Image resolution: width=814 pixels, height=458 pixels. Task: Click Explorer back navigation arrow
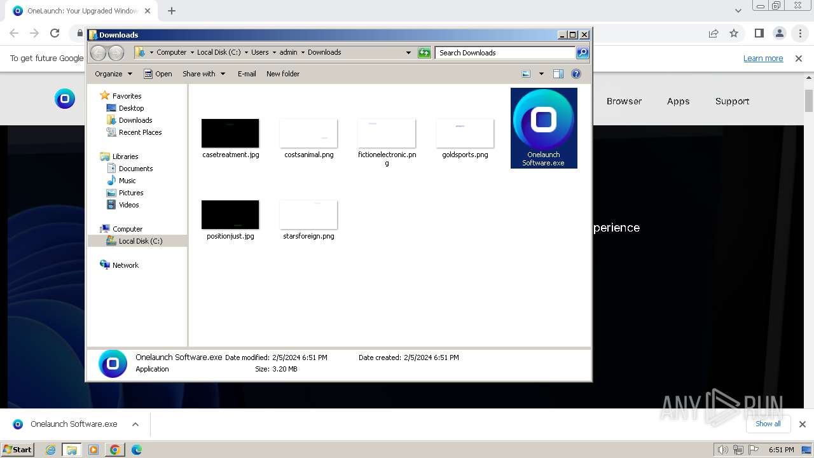click(99, 53)
